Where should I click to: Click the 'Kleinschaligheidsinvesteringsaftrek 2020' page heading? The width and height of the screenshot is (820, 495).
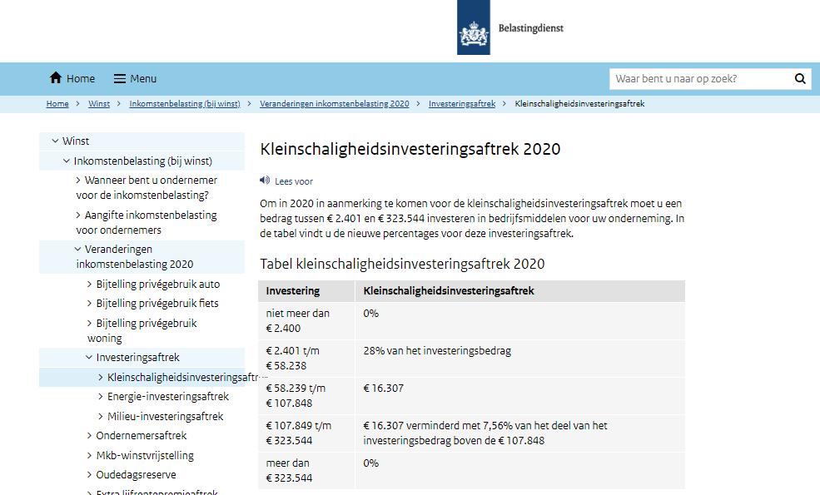410,149
